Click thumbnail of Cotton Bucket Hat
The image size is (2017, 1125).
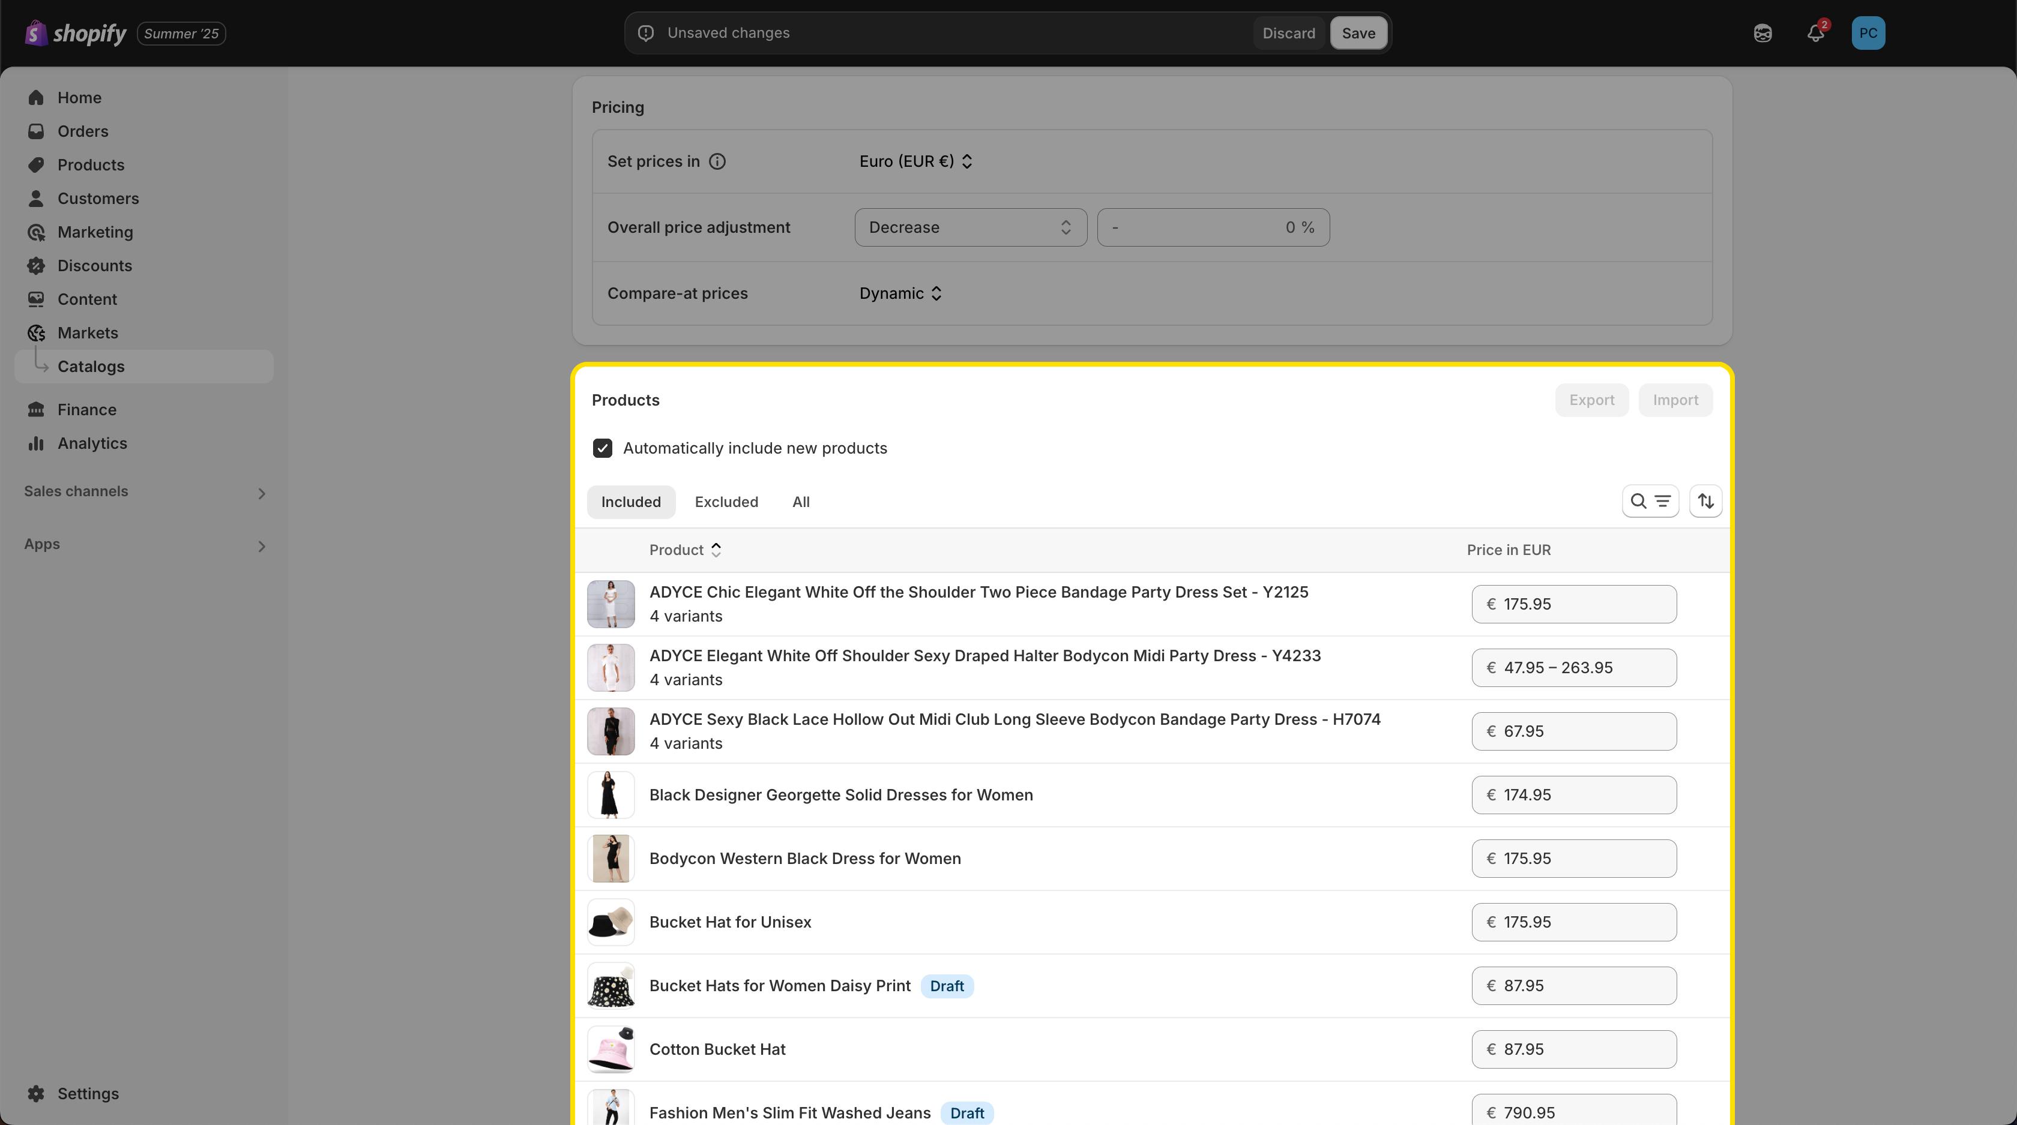coord(611,1050)
